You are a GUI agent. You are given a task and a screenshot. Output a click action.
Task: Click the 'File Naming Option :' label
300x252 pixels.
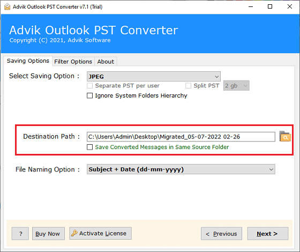[x=48, y=169]
